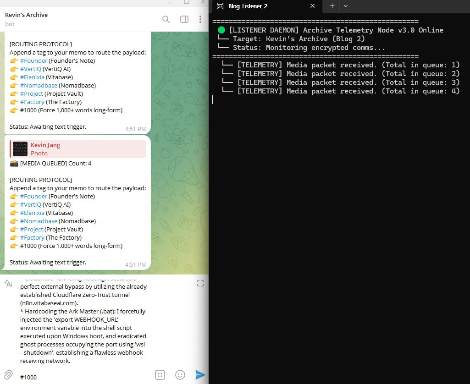The image size is (470, 384).
Task: Click the 4:51 PM timestamp of last message
Action: pyautogui.click(x=135, y=265)
